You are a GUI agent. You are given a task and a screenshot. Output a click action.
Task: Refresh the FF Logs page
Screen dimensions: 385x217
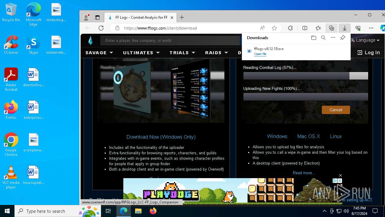pos(101,28)
